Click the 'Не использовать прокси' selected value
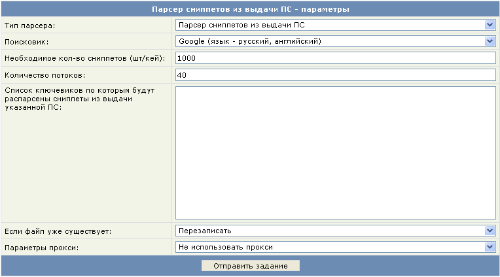500x277 pixels. 225,247
